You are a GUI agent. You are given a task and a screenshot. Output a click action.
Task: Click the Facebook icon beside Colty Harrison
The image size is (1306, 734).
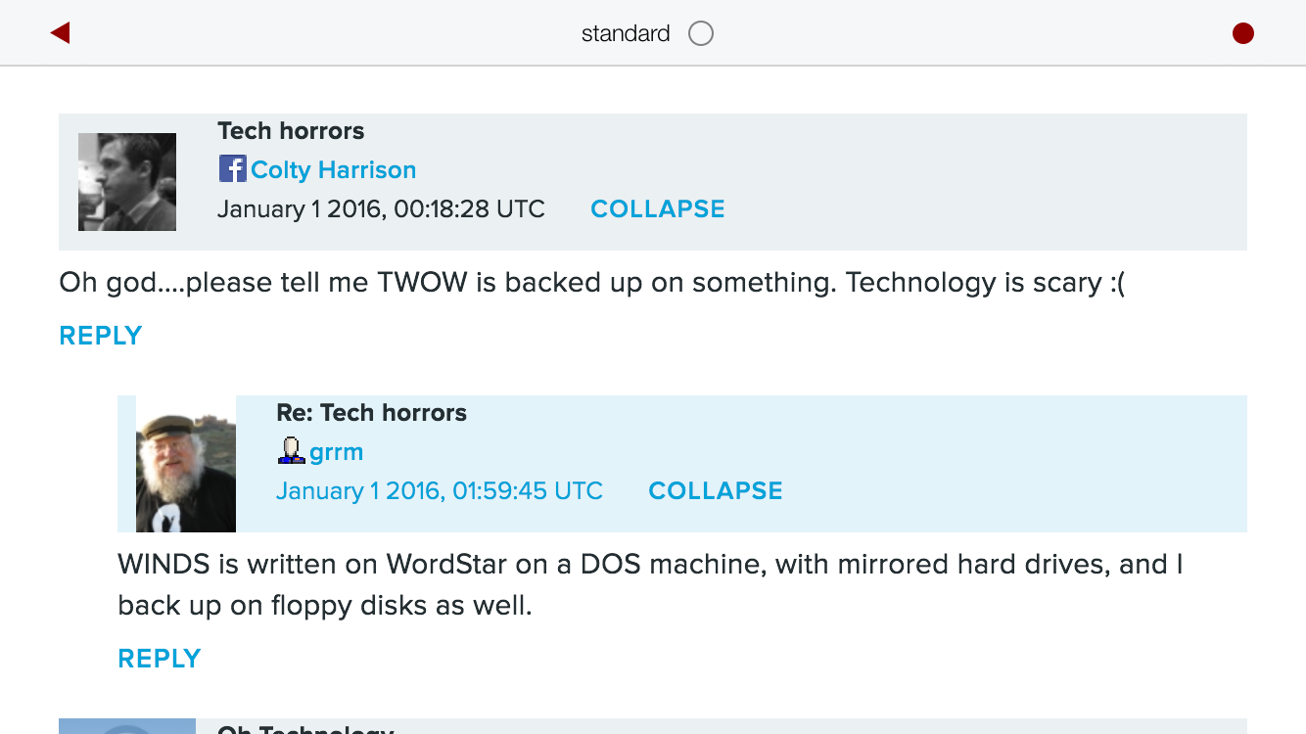232,169
